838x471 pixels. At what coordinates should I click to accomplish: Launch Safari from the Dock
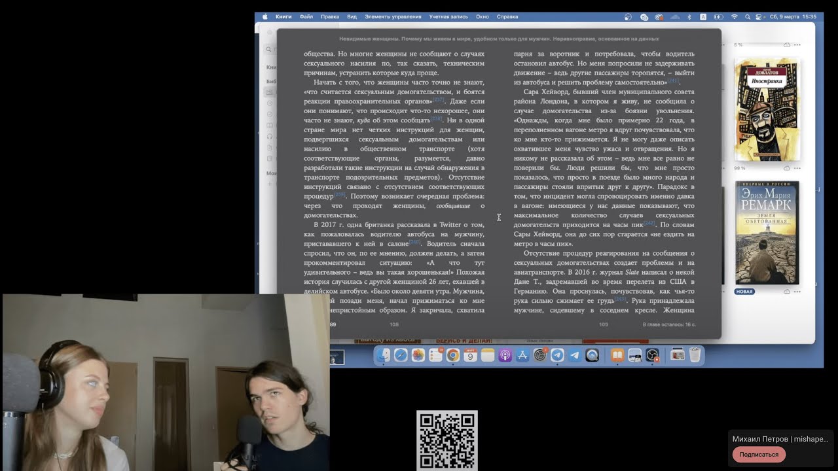401,355
